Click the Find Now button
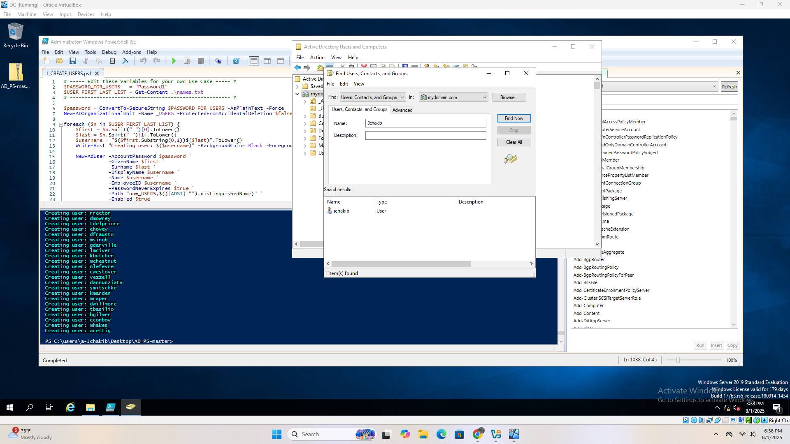 [514, 118]
